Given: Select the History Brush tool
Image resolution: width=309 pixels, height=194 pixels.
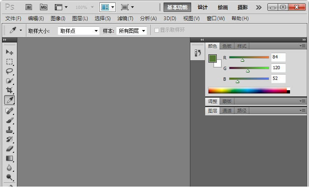Looking at the screenshot, I should click(9, 139).
